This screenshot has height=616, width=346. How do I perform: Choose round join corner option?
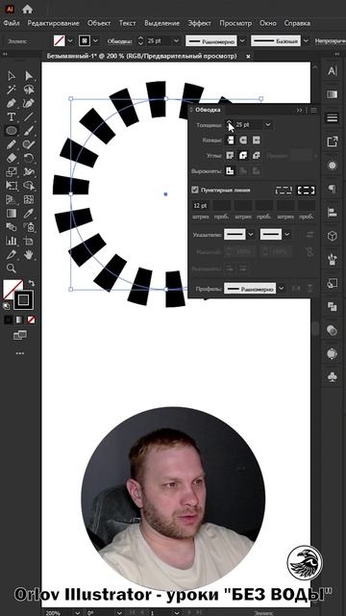[x=243, y=156]
